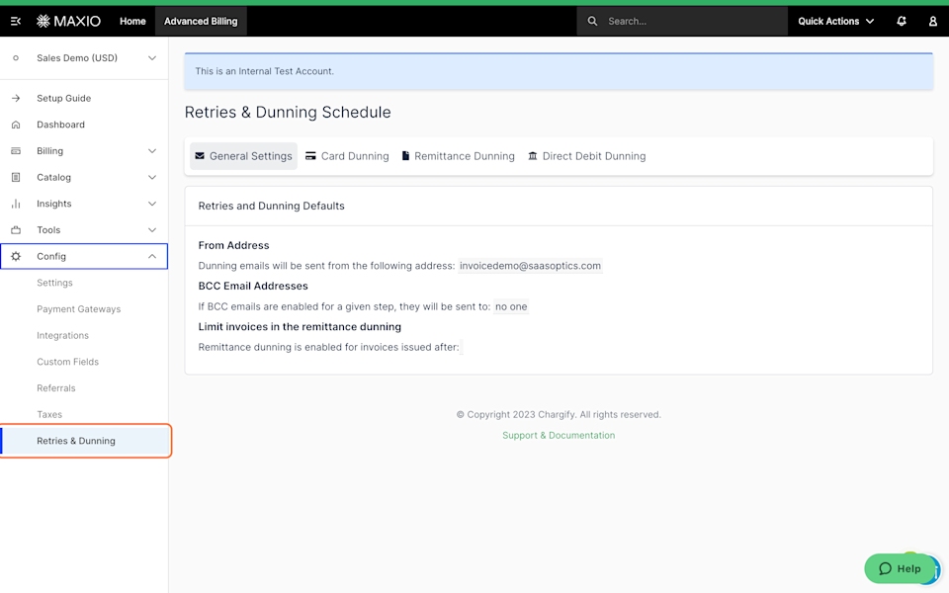Select the Advanced Billing tab

[x=201, y=21]
